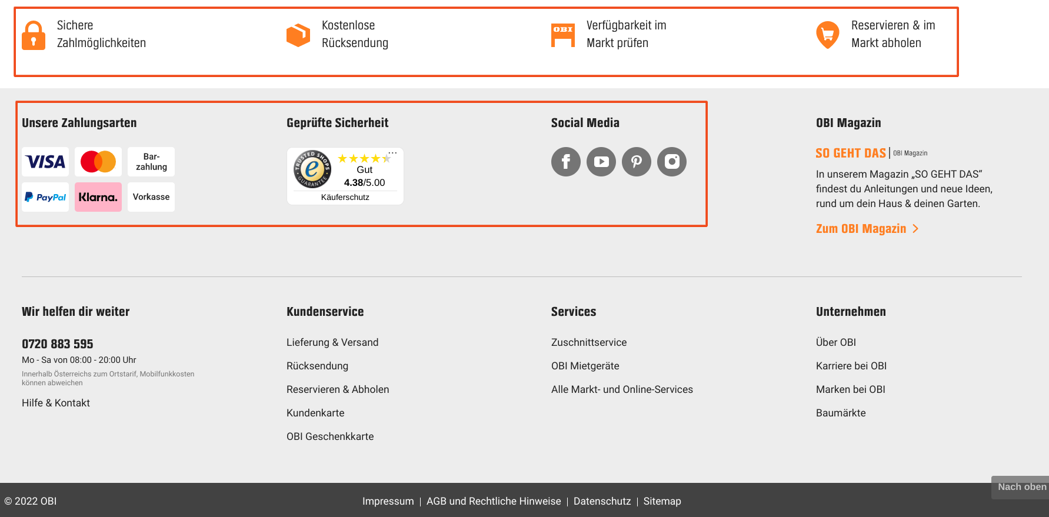Open OBI's YouTube channel icon
This screenshot has width=1049, height=517.
(x=601, y=162)
